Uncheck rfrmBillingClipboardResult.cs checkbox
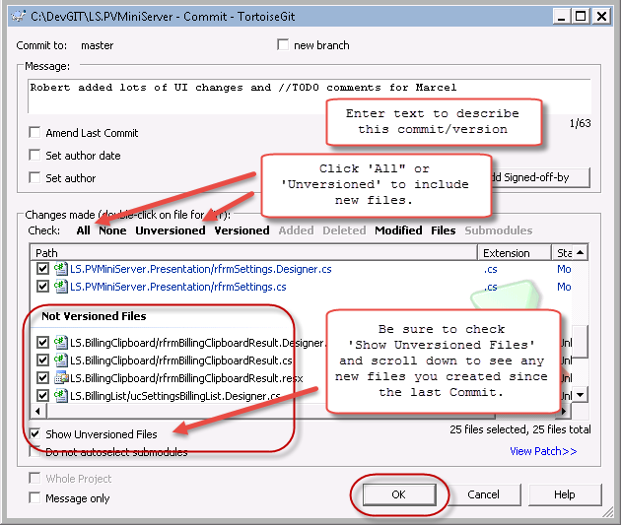Image resolution: width=621 pixels, height=525 pixels. click(x=42, y=361)
